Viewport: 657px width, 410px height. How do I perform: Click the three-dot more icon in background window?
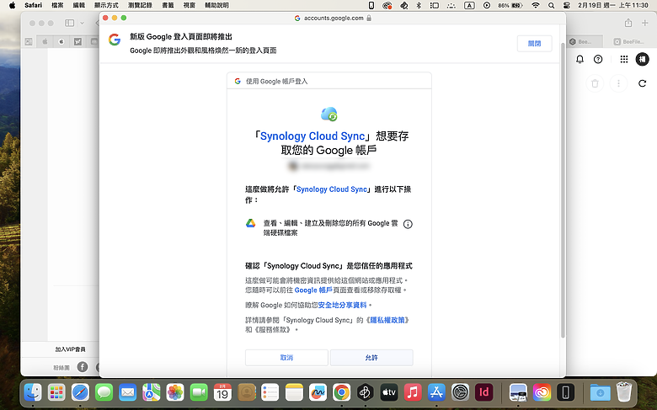(618, 83)
